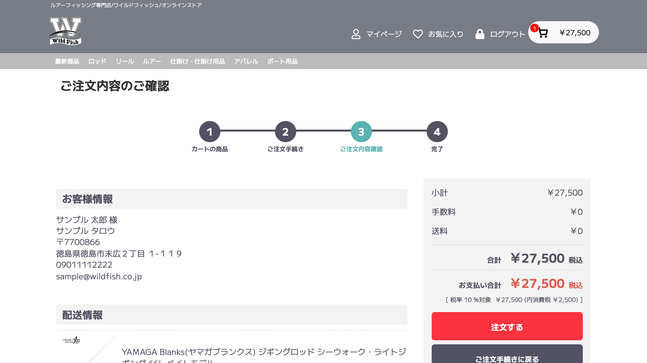Click the favorites heart icon
The height and width of the screenshot is (363, 647).
tap(418, 34)
